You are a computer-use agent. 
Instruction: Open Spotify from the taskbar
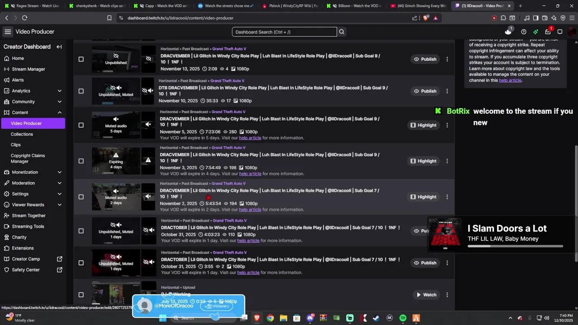(403, 318)
